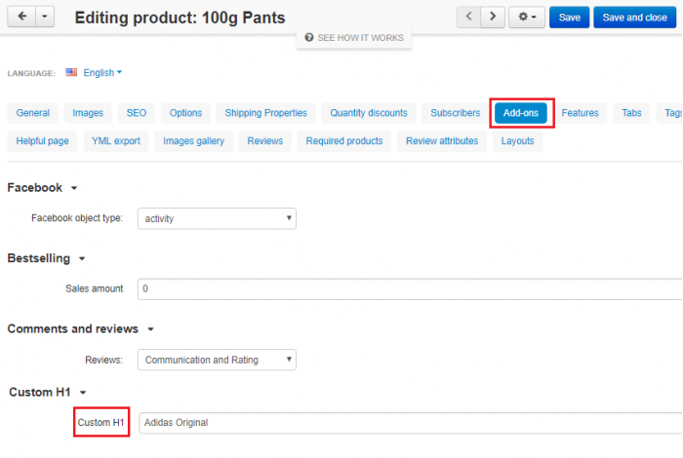The height and width of the screenshot is (458, 683).
Task: Click the 'Facebook object type:' label
Action: click(x=77, y=218)
